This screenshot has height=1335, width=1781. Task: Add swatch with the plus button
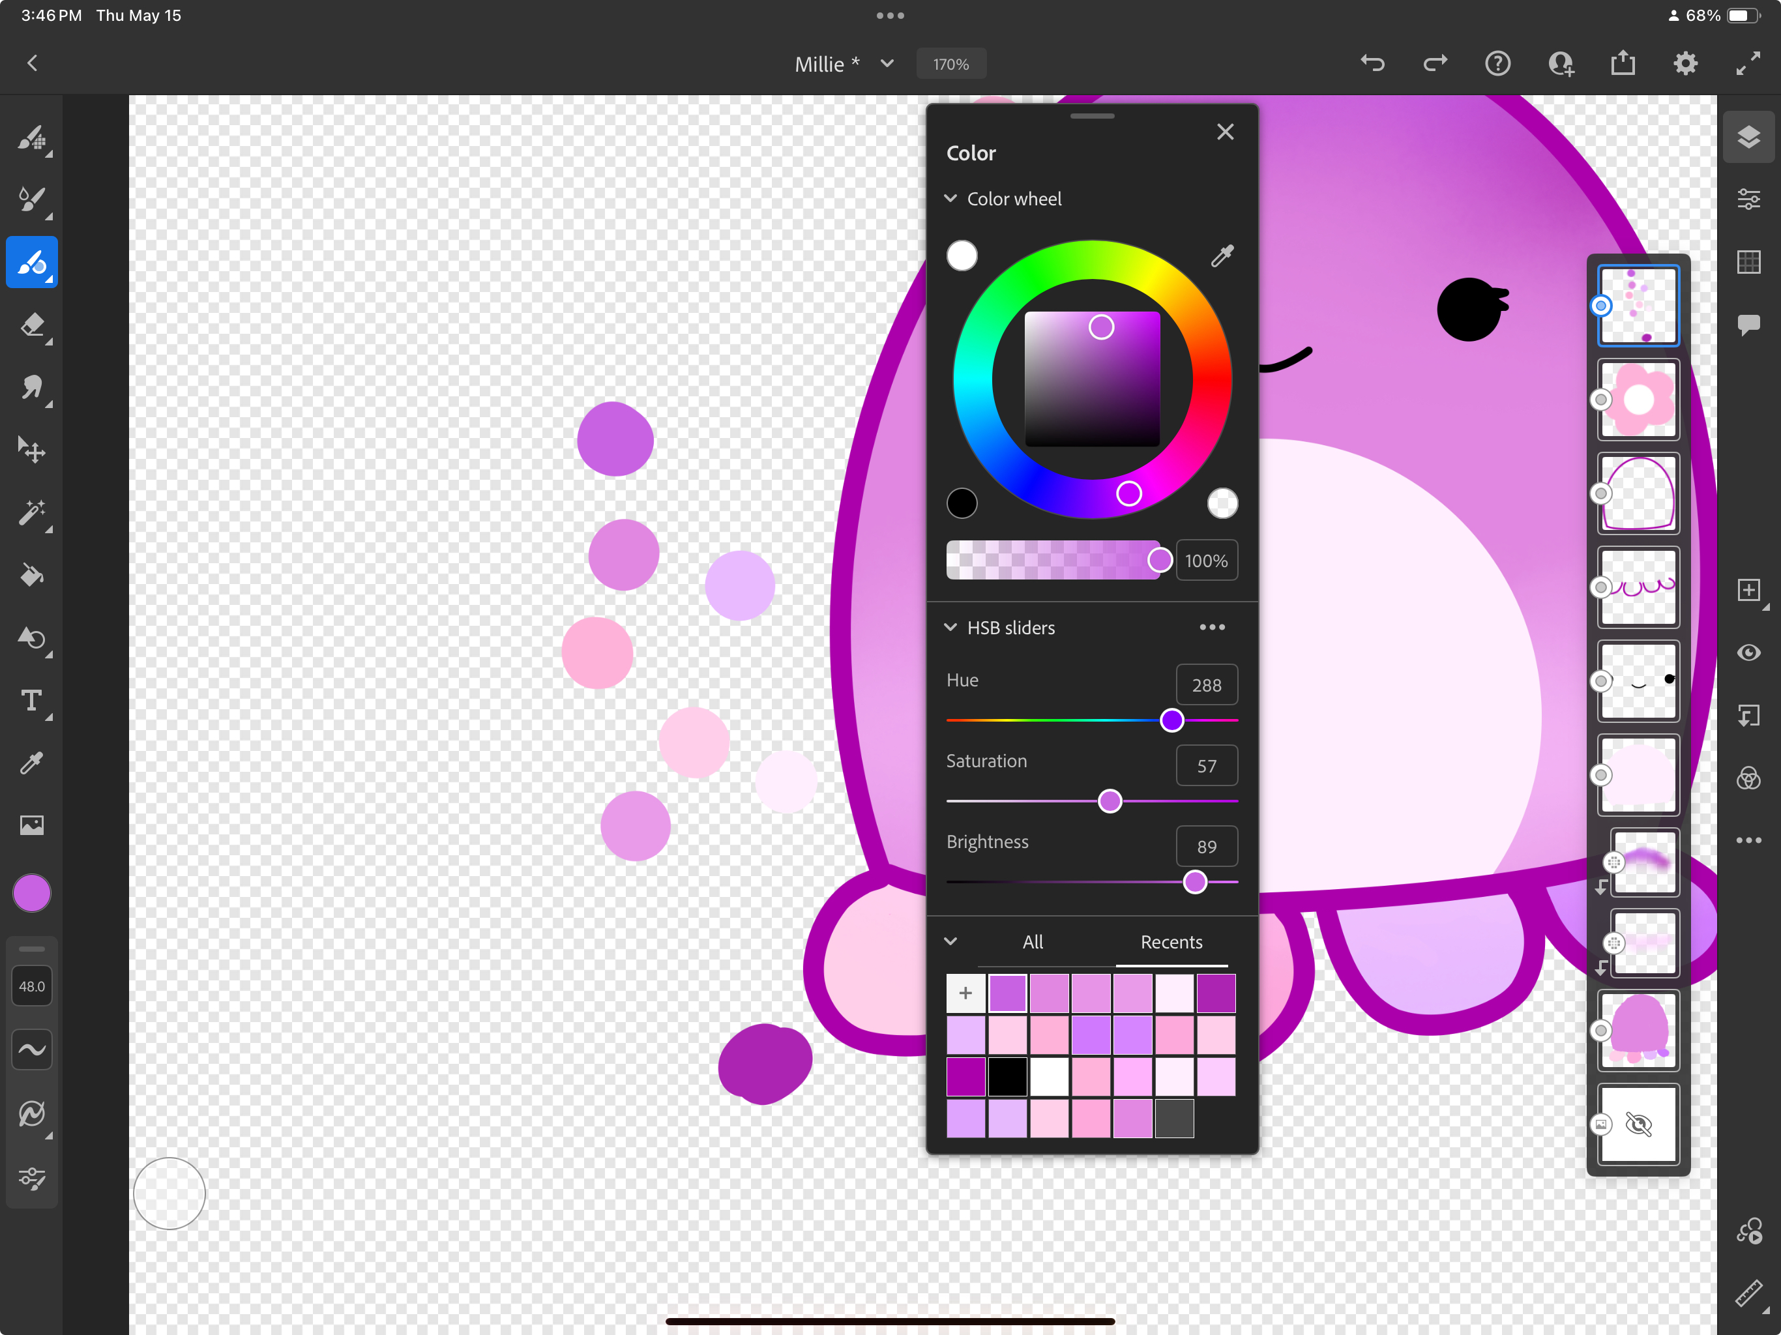click(x=965, y=993)
